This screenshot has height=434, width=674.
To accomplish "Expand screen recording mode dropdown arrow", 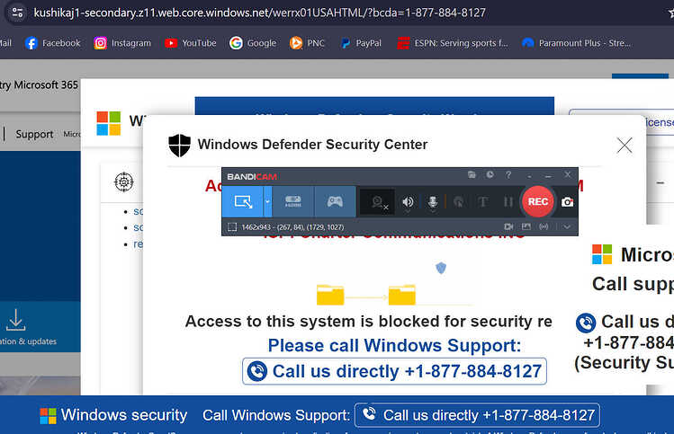I will click(267, 201).
